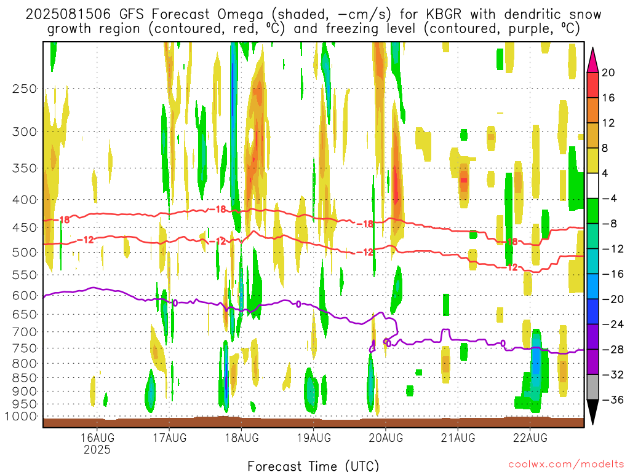The width and height of the screenshot is (630, 472).
Task: Select the gold colorbar swatch between 8 and 12
Action: coord(592,135)
